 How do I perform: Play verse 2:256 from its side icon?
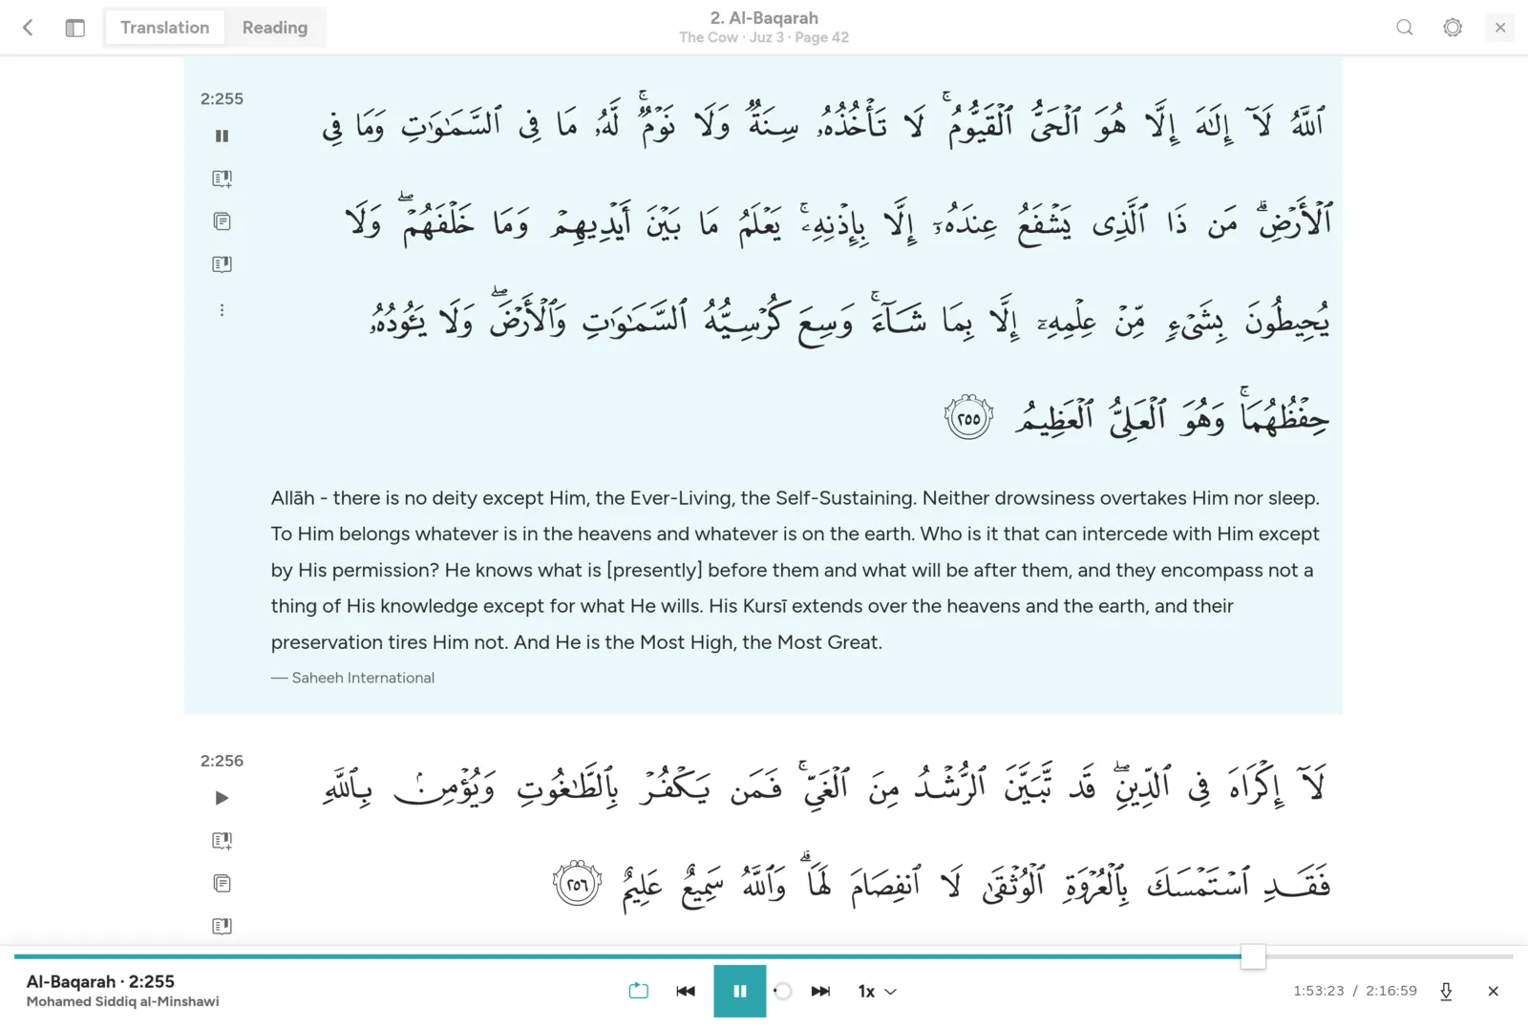pyautogui.click(x=222, y=798)
